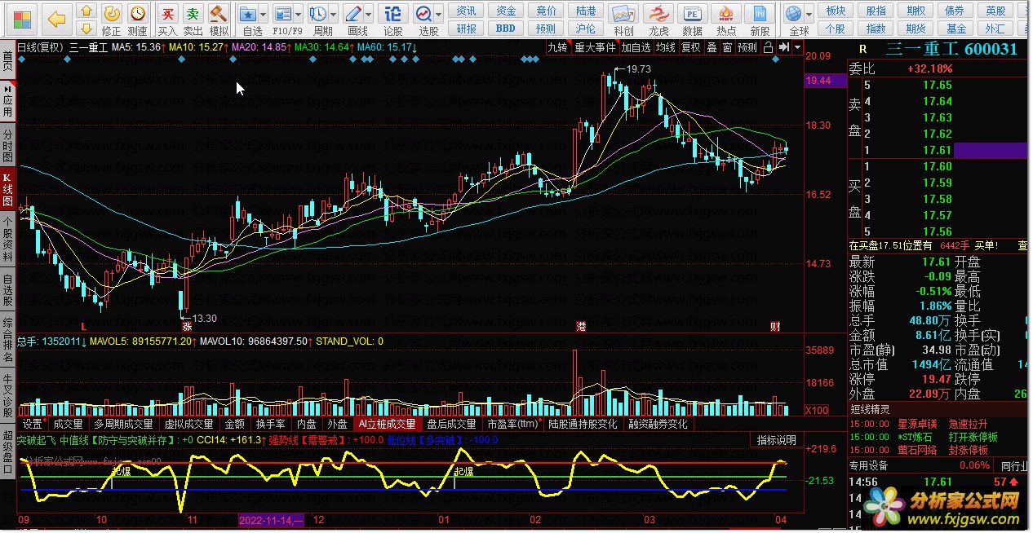Image resolution: width=1033 pixels, height=533 pixels.
Task: Open the 模拟 gavel simulation icon
Action: (218, 13)
